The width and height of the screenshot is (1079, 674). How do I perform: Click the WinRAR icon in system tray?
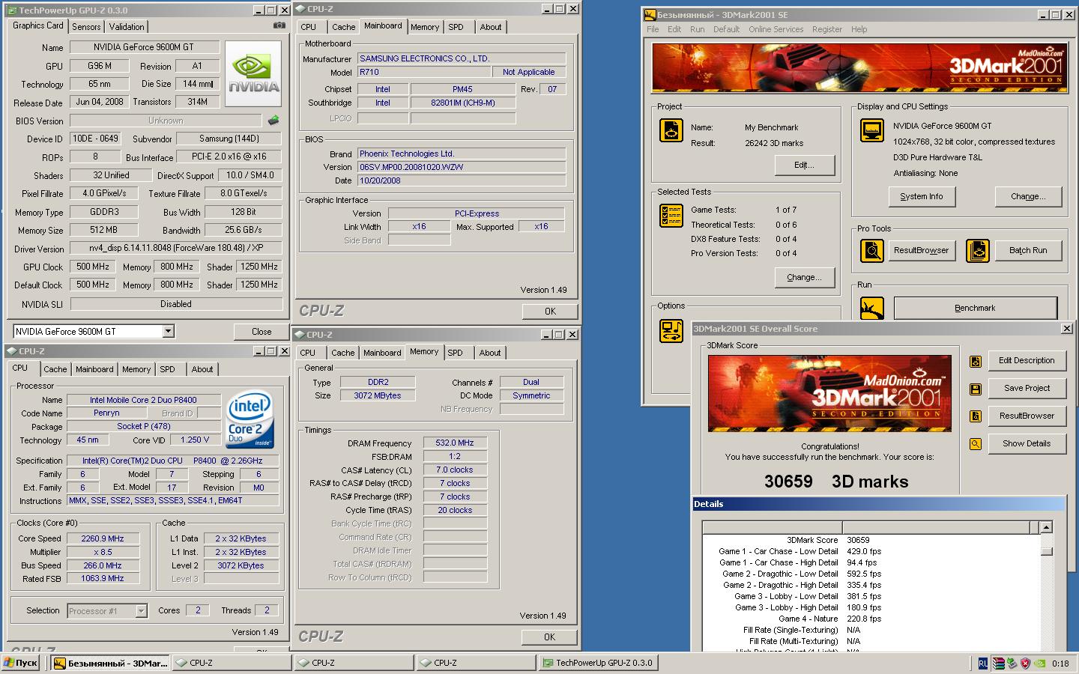coord(998,663)
